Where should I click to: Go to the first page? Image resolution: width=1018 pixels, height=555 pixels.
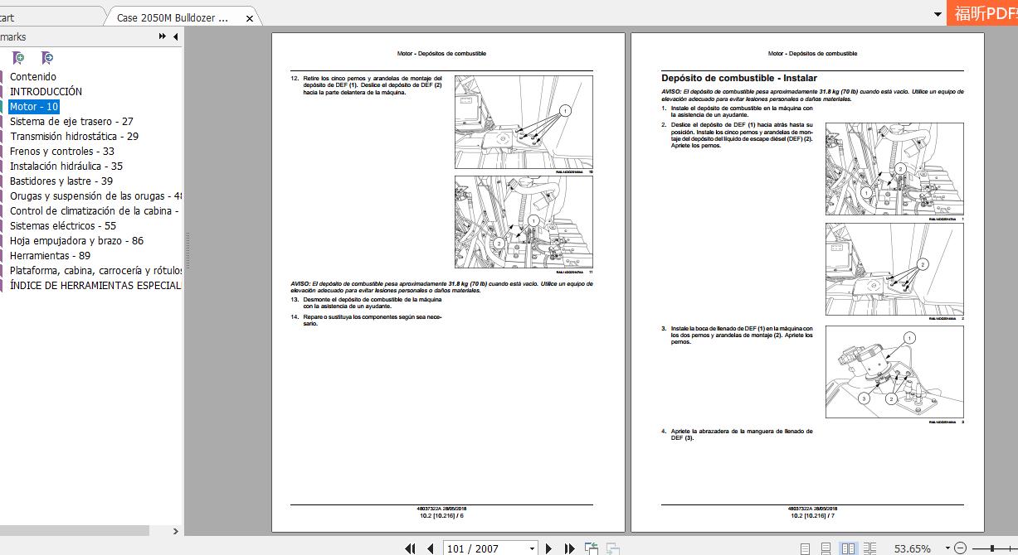pos(410,548)
